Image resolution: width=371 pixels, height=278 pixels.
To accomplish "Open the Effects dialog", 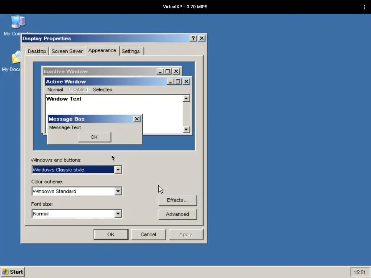I will coord(178,200).
